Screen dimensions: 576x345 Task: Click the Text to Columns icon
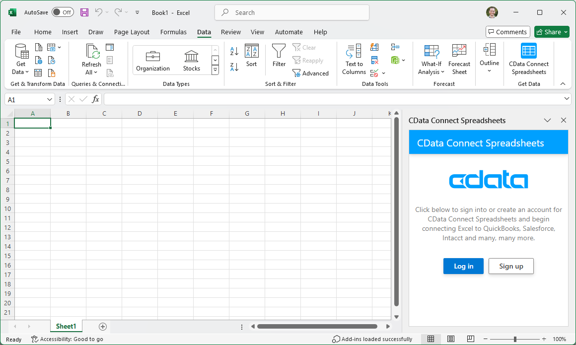pyautogui.click(x=354, y=59)
